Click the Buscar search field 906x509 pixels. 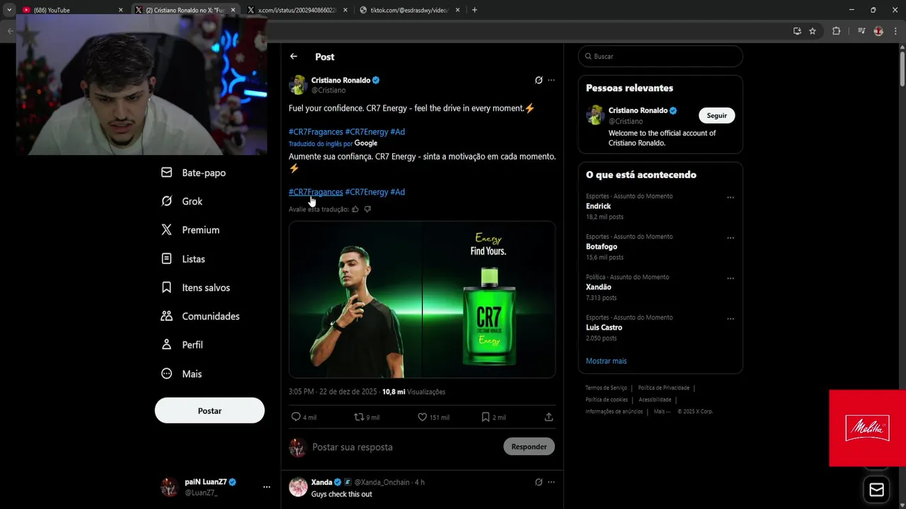click(660, 57)
